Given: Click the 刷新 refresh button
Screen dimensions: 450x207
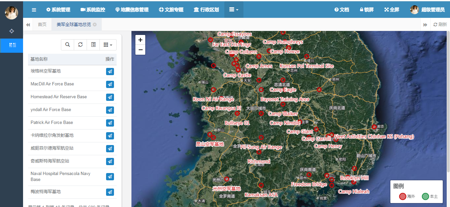Looking at the screenshot, I should [440, 25].
